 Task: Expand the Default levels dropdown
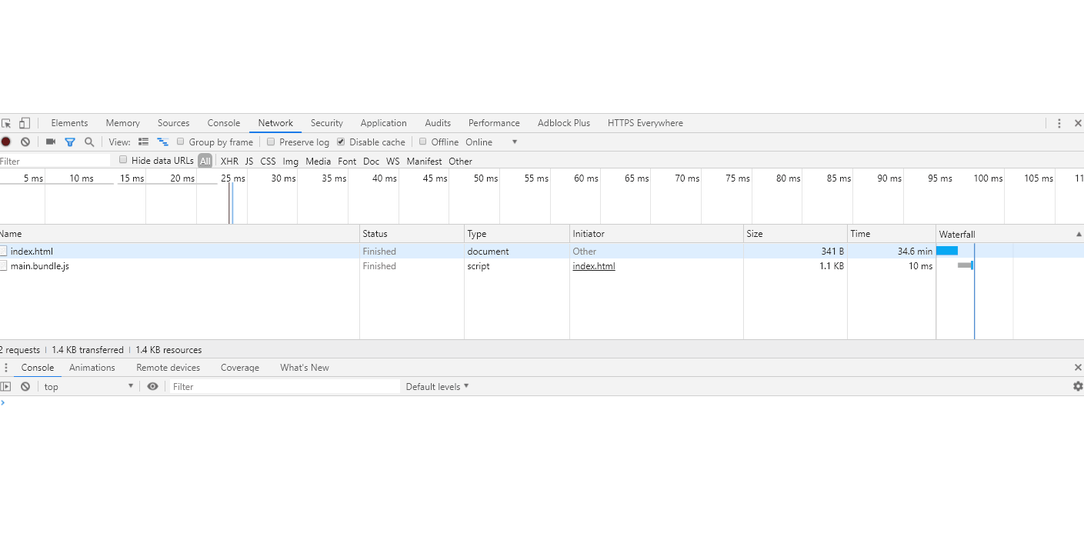click(437, 386)
